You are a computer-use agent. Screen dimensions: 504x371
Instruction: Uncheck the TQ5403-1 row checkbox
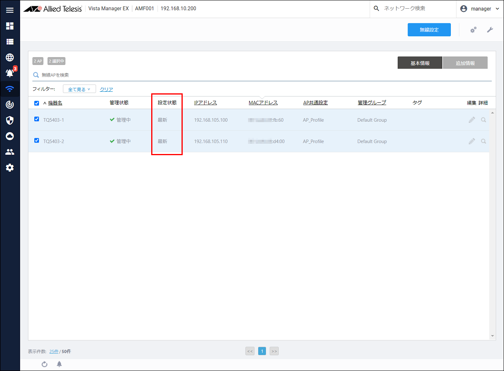point(37,119)
